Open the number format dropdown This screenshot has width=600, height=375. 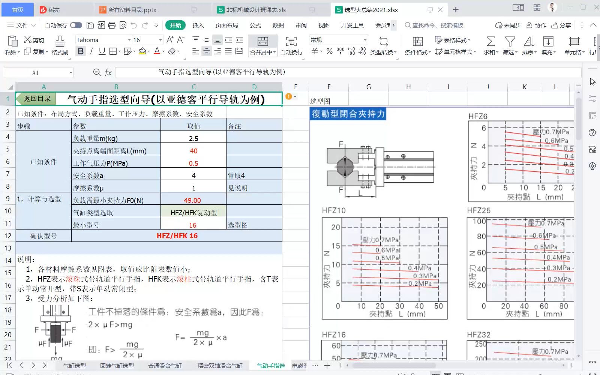(x=365, y=40)
